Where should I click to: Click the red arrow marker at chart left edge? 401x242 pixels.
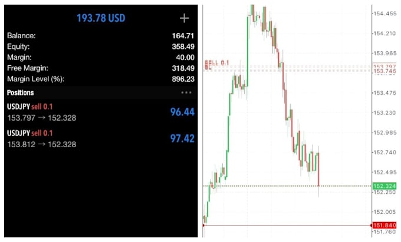coord(203,225)
